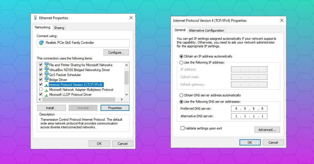314x164 pixels.
Task: Select VirtualBox NDIS6 Bridged Networking Driver icon
Action: [46, 70]
